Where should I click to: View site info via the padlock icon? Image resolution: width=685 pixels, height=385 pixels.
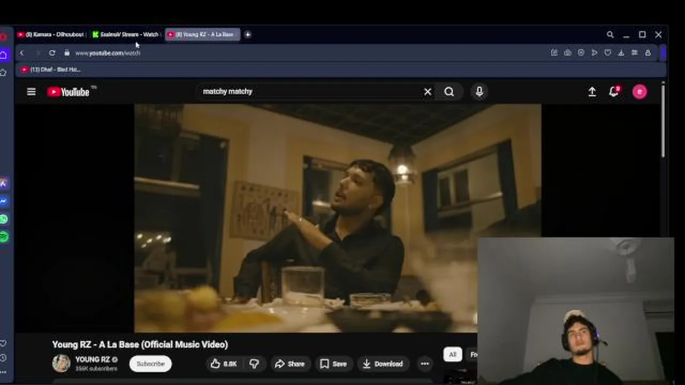click(67, 53)
